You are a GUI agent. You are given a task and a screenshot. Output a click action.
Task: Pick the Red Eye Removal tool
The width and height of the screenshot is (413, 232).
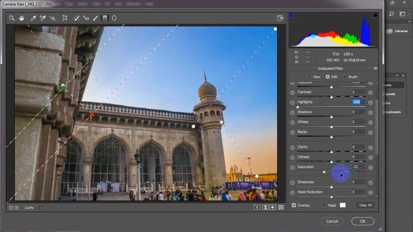[x=86, y=18]
